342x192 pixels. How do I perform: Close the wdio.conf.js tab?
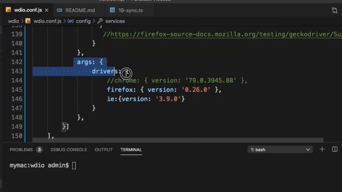click(46, 10)
